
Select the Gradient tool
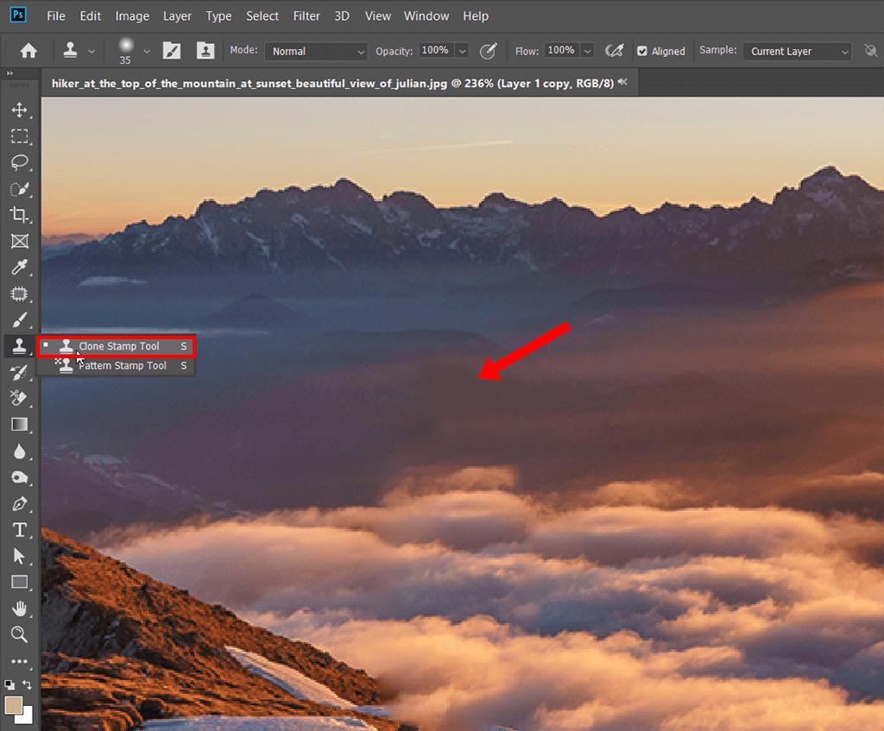pyautogui.click(x=19, y=425)
